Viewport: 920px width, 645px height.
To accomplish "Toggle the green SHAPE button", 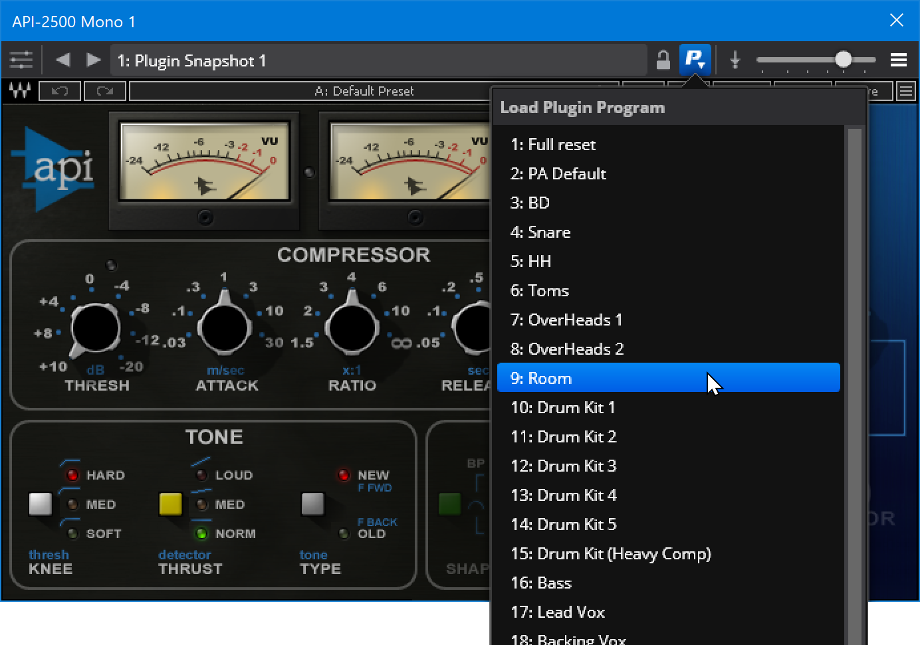I will 450,504.
